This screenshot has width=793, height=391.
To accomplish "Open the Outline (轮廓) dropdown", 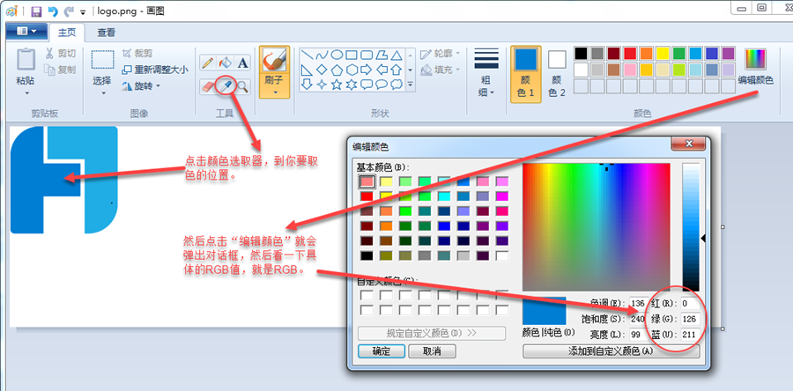I will tap(441, 53).
